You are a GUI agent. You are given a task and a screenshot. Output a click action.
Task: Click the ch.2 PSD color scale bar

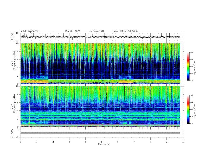tap(188, 109)
